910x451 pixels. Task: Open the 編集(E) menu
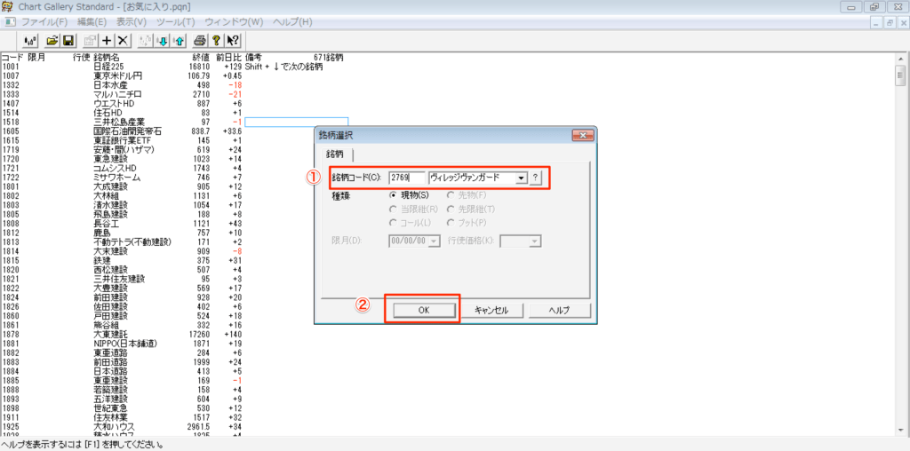coord(92,22)
